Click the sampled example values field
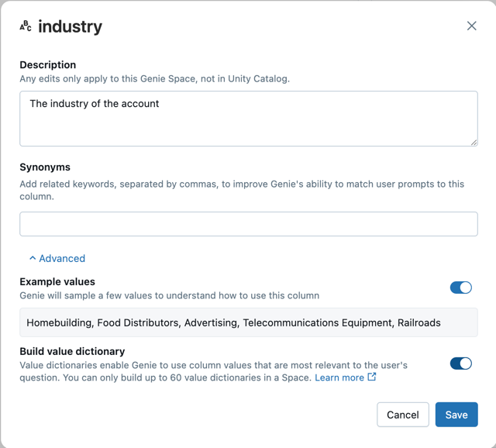Screen dimensions: 496x448 point(248,322)
